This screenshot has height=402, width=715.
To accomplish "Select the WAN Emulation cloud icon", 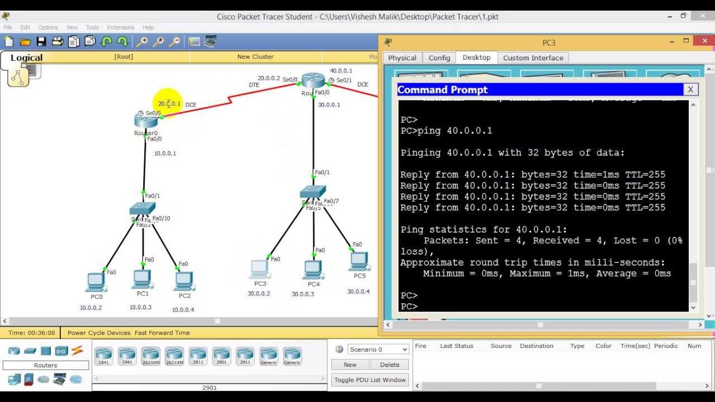I will click(x=44, y=380).
